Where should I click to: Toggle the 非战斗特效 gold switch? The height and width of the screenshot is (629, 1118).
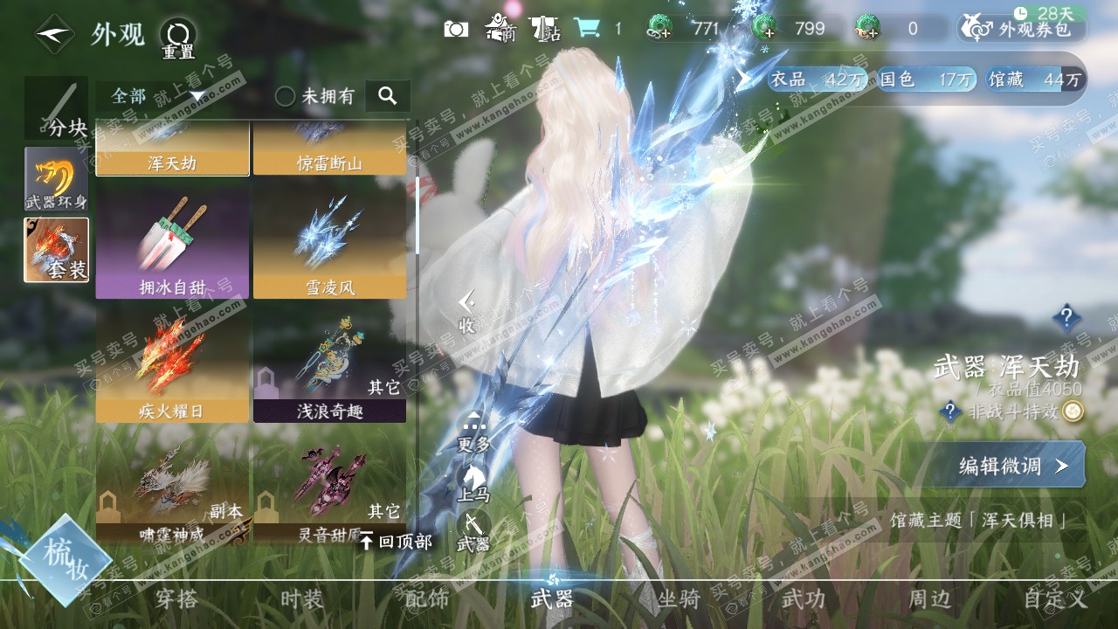coord(1073,411)
